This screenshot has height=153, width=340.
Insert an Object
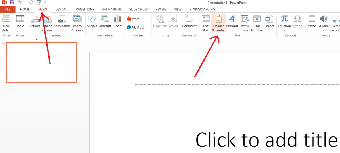click(x=269, y=21)
